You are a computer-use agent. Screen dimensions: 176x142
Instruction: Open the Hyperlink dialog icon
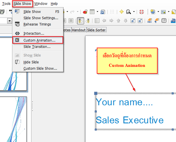coord(103,12)
